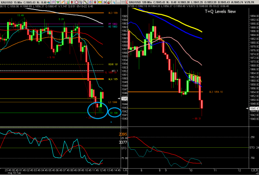Click the 1894.00 price on 120-Min axis

pos(254,16)
